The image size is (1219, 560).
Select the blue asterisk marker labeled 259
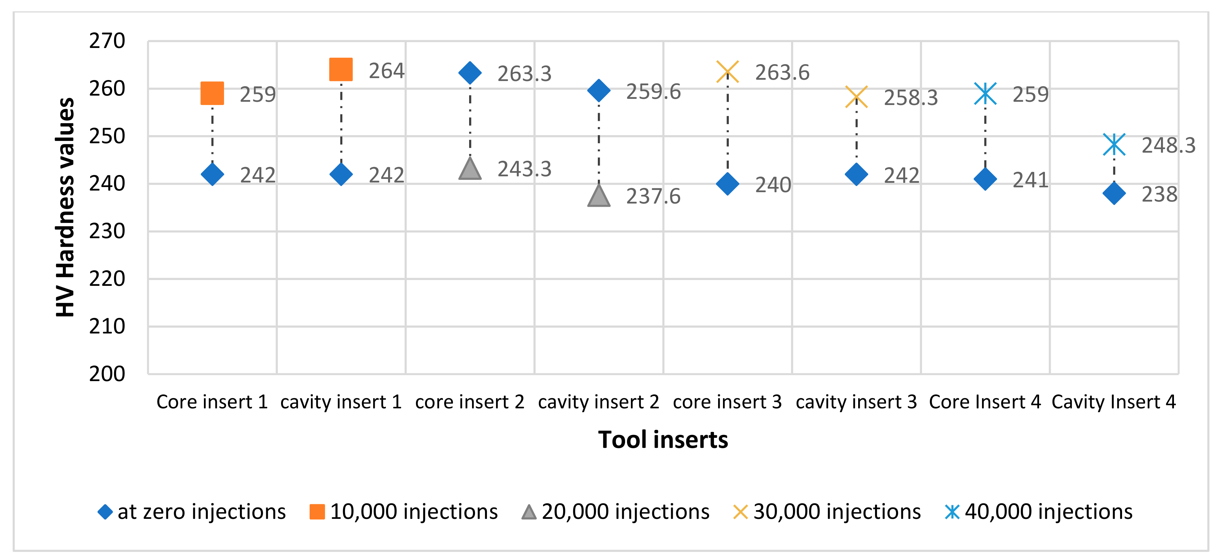coord(985,93)
